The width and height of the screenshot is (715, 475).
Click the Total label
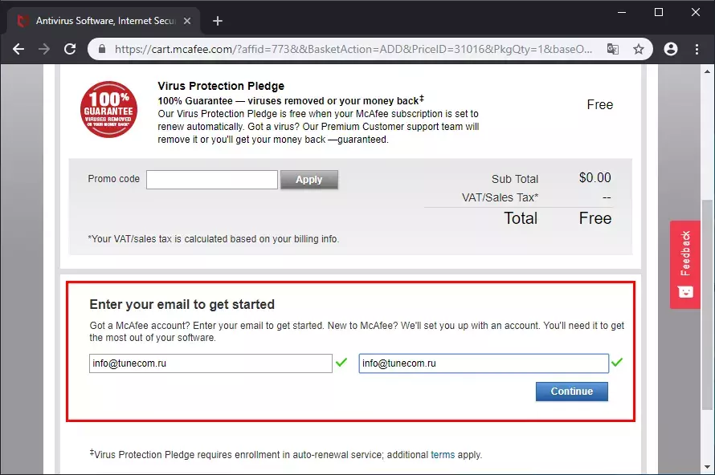click(x=521, y=218)
